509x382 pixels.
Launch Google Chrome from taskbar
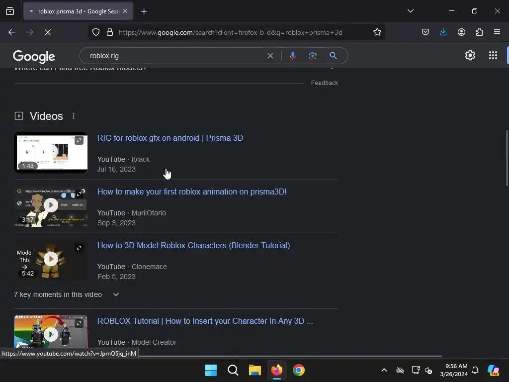299,370
